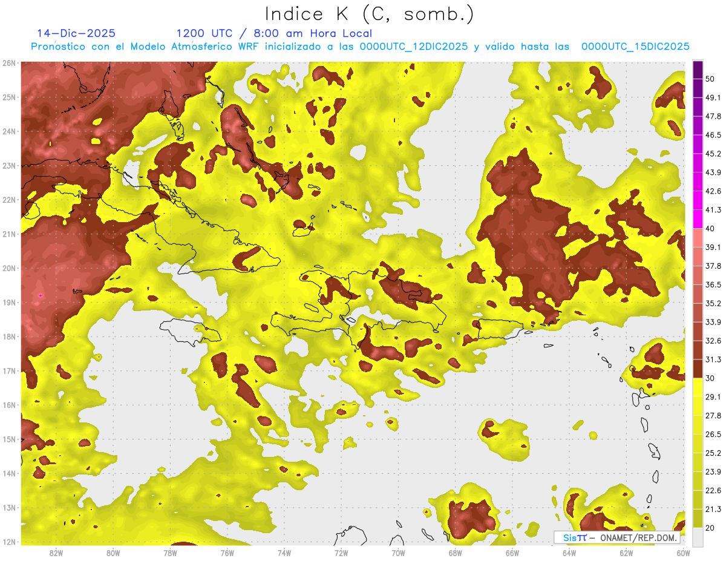Screen dimensions: 726x561
Task: Click the time label '1200 UTC / 8:00 am Hora Local'
Action: (274, 33)
